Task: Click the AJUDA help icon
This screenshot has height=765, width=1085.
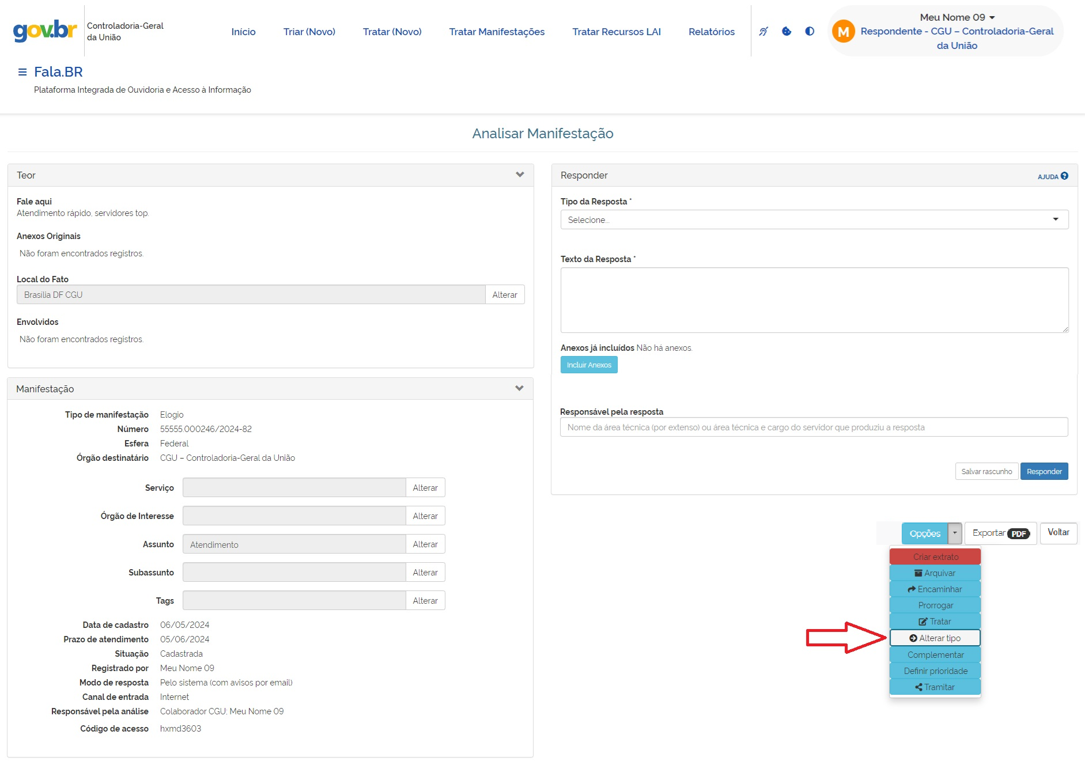Action: pyautogui.click(x=1064, y=176)
